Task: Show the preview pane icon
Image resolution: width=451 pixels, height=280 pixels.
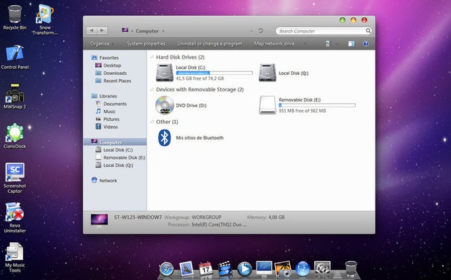Action: tap(351, 44)
